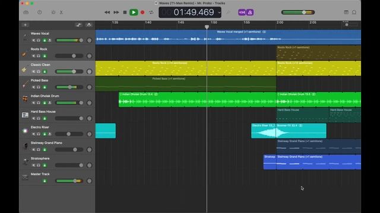
Task: Solo Picked Bass track
Action: click(x=39, y=87)
